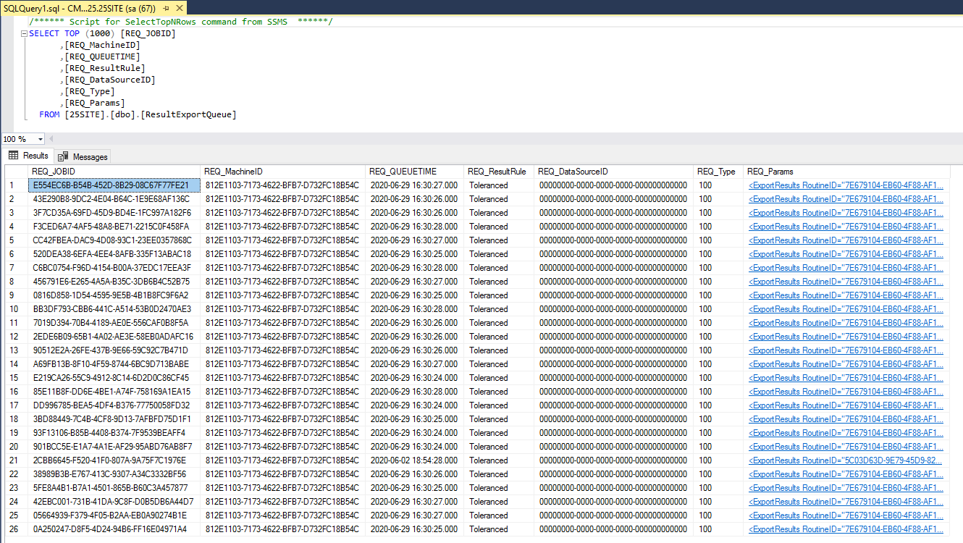Image resolution: width=963 pixels, height=543 pixels.
Task: Click the REQ_QUEUETIME column header
Action: point(403,172)
